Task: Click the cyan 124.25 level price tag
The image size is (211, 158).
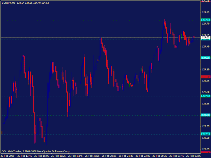Action: 206,58
